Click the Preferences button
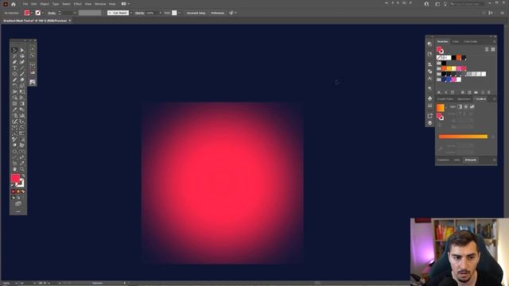509x286 pixels. pos(217,13)
